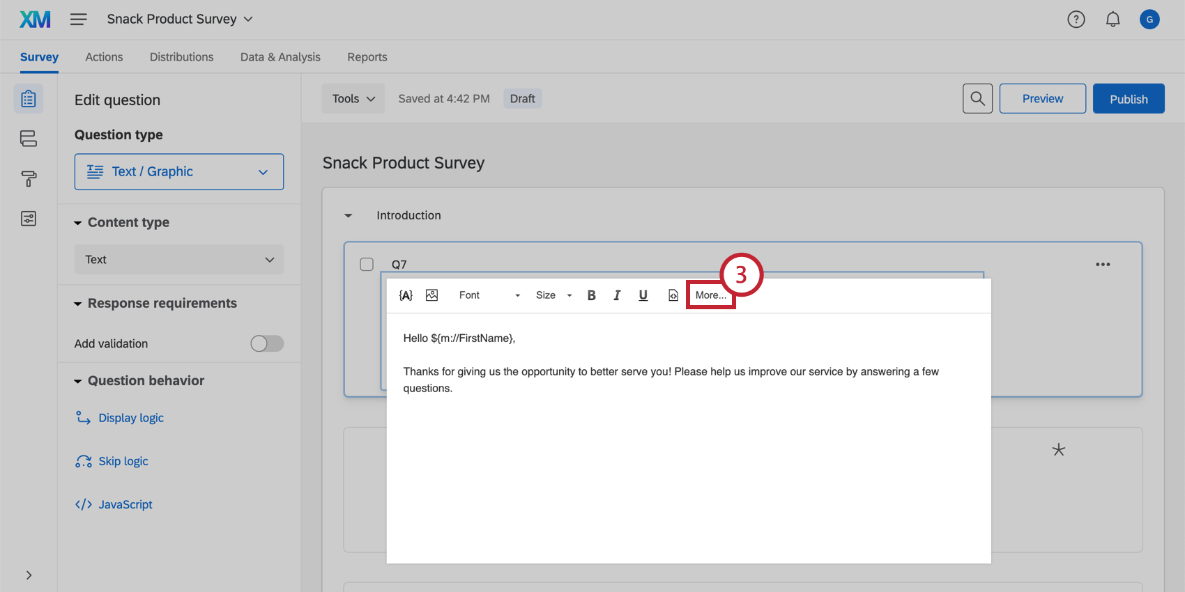Click the piped text {A} icon
The width and height of the screenshot is (1185, 592).
406,295
